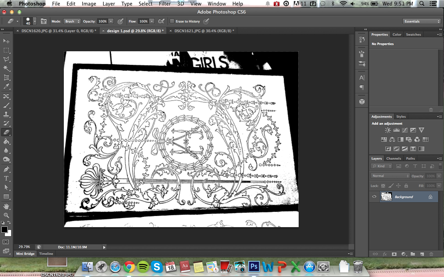Select the Rectangle shape tool
444x277 pixels.
coord(6,196)
